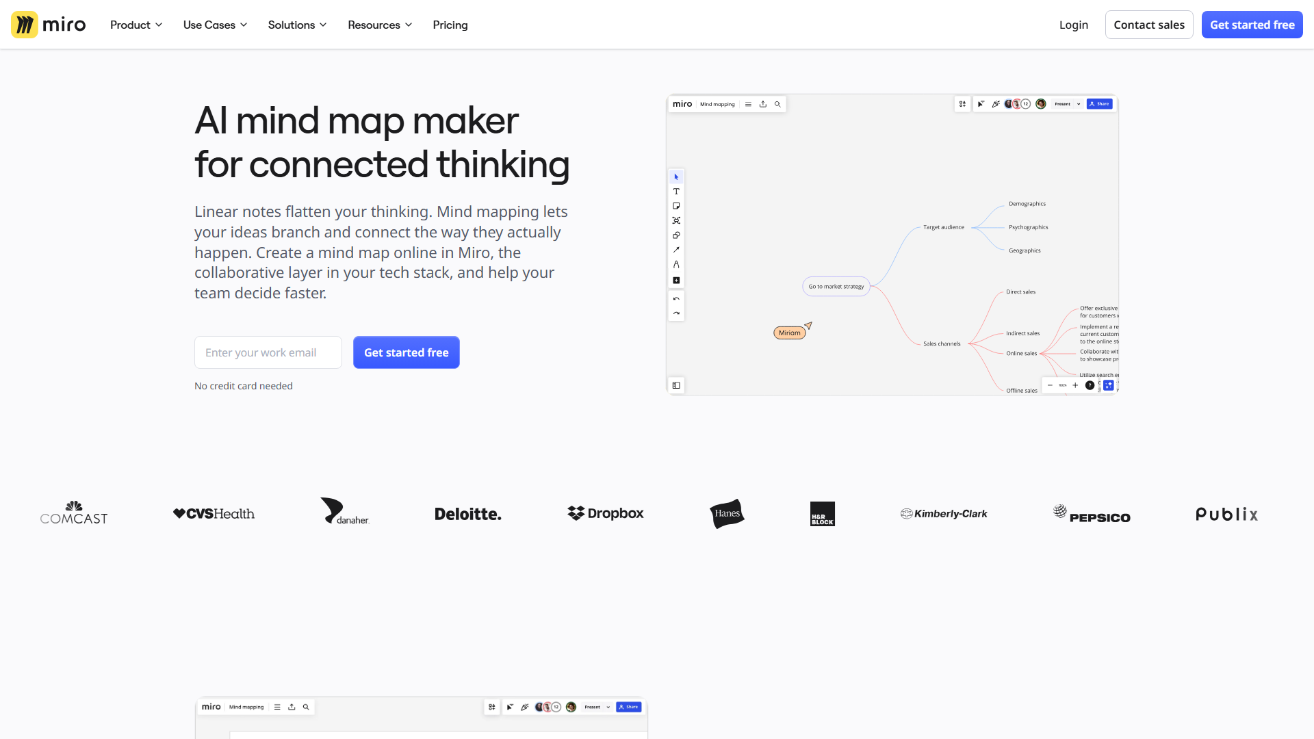Screen dimensions: 1314x739
Task: Click the Redo arrow in the hero board
Action: point(676,313)
